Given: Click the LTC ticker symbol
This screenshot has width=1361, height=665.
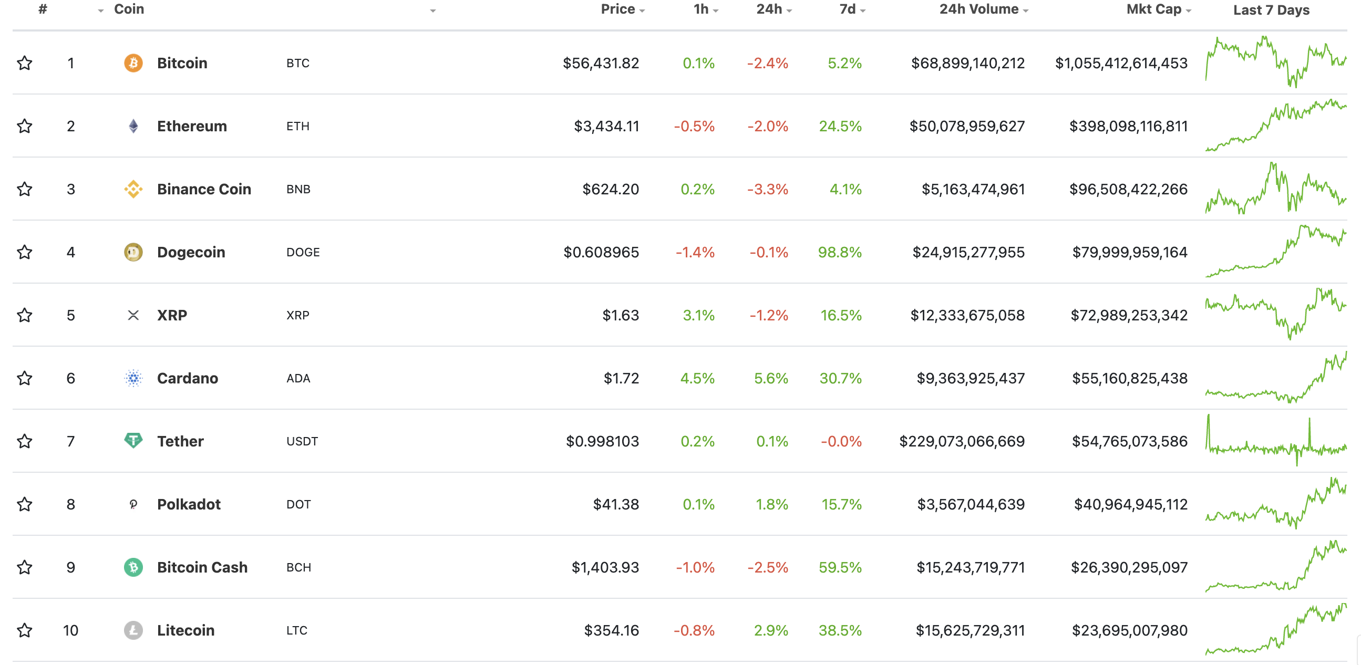Looking at the screenshot, I should pyautogui.click(x=296, y=630).
